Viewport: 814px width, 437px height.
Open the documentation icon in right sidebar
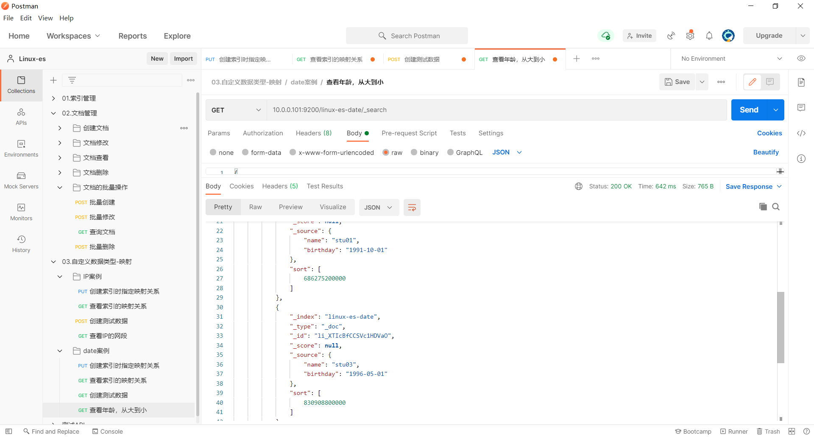click(801, 82)
